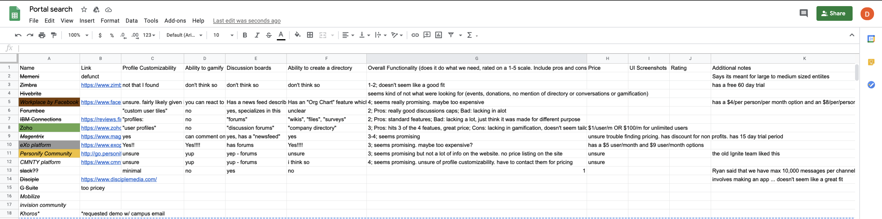882x219 pixels.
Task: Open the Default (Arial) font dropdown
Action: coord(185,35)
